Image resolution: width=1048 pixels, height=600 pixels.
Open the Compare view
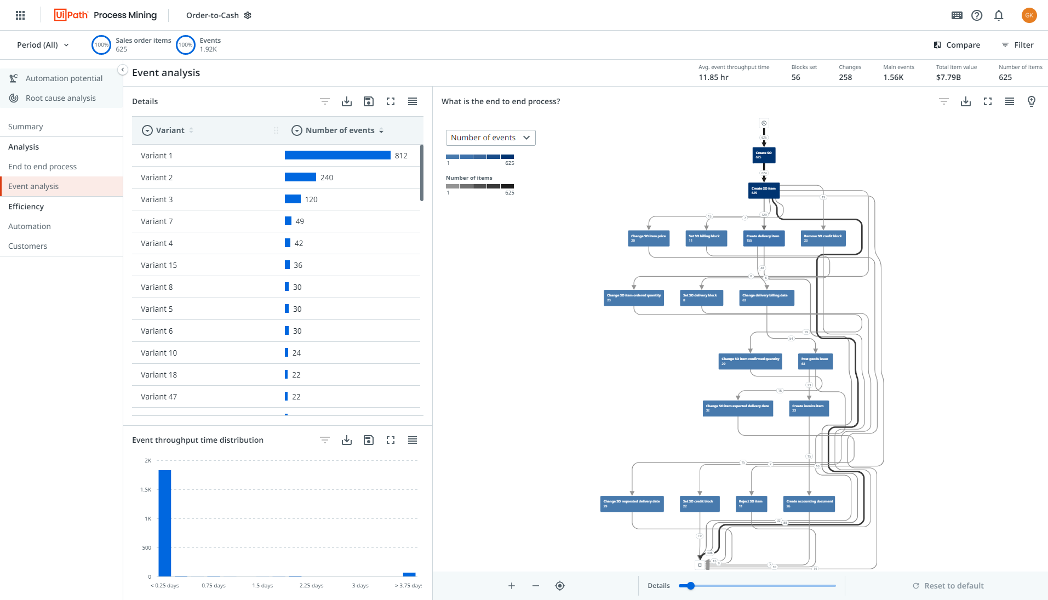coord(957,44)
